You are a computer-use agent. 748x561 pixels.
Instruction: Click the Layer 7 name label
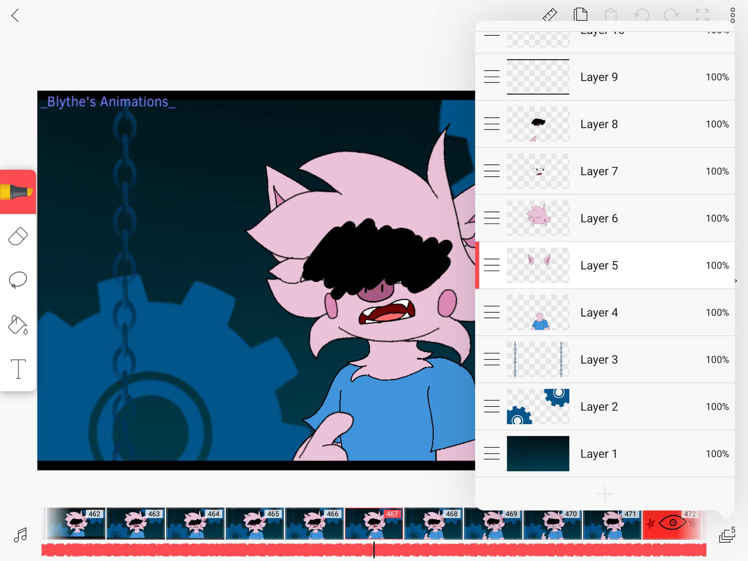tap(599, 171)
